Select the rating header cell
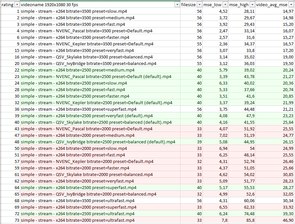This screenshot has height=224, width=295. click(x=7, y=5)
